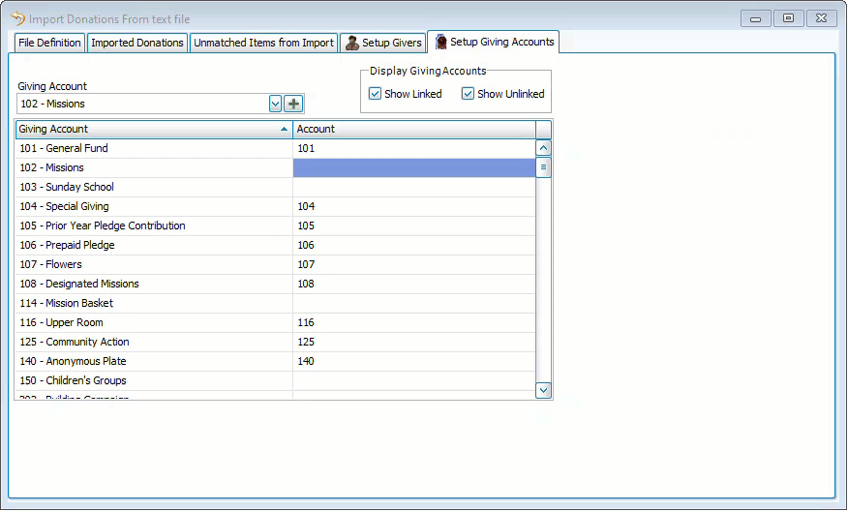Click scrollbar down arrow in accounts grid
Screen dimensions: 848x511
tap(543, 389)
